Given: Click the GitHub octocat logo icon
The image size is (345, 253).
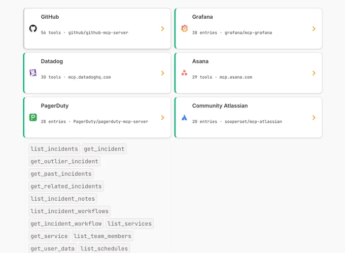Looking at the screenshot, I should point(33,28).
